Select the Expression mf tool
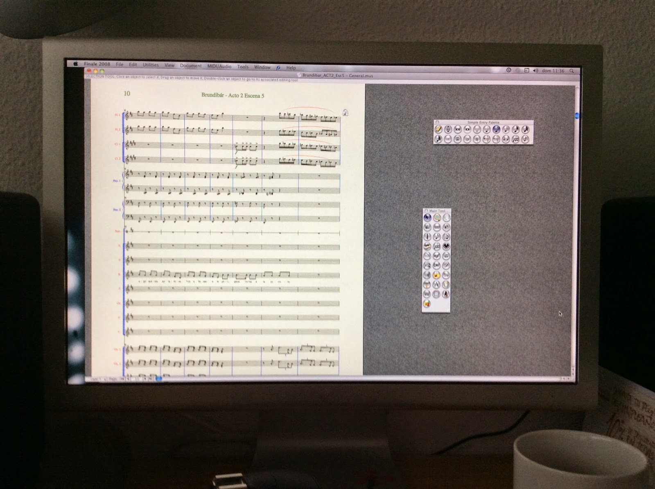 437,256
